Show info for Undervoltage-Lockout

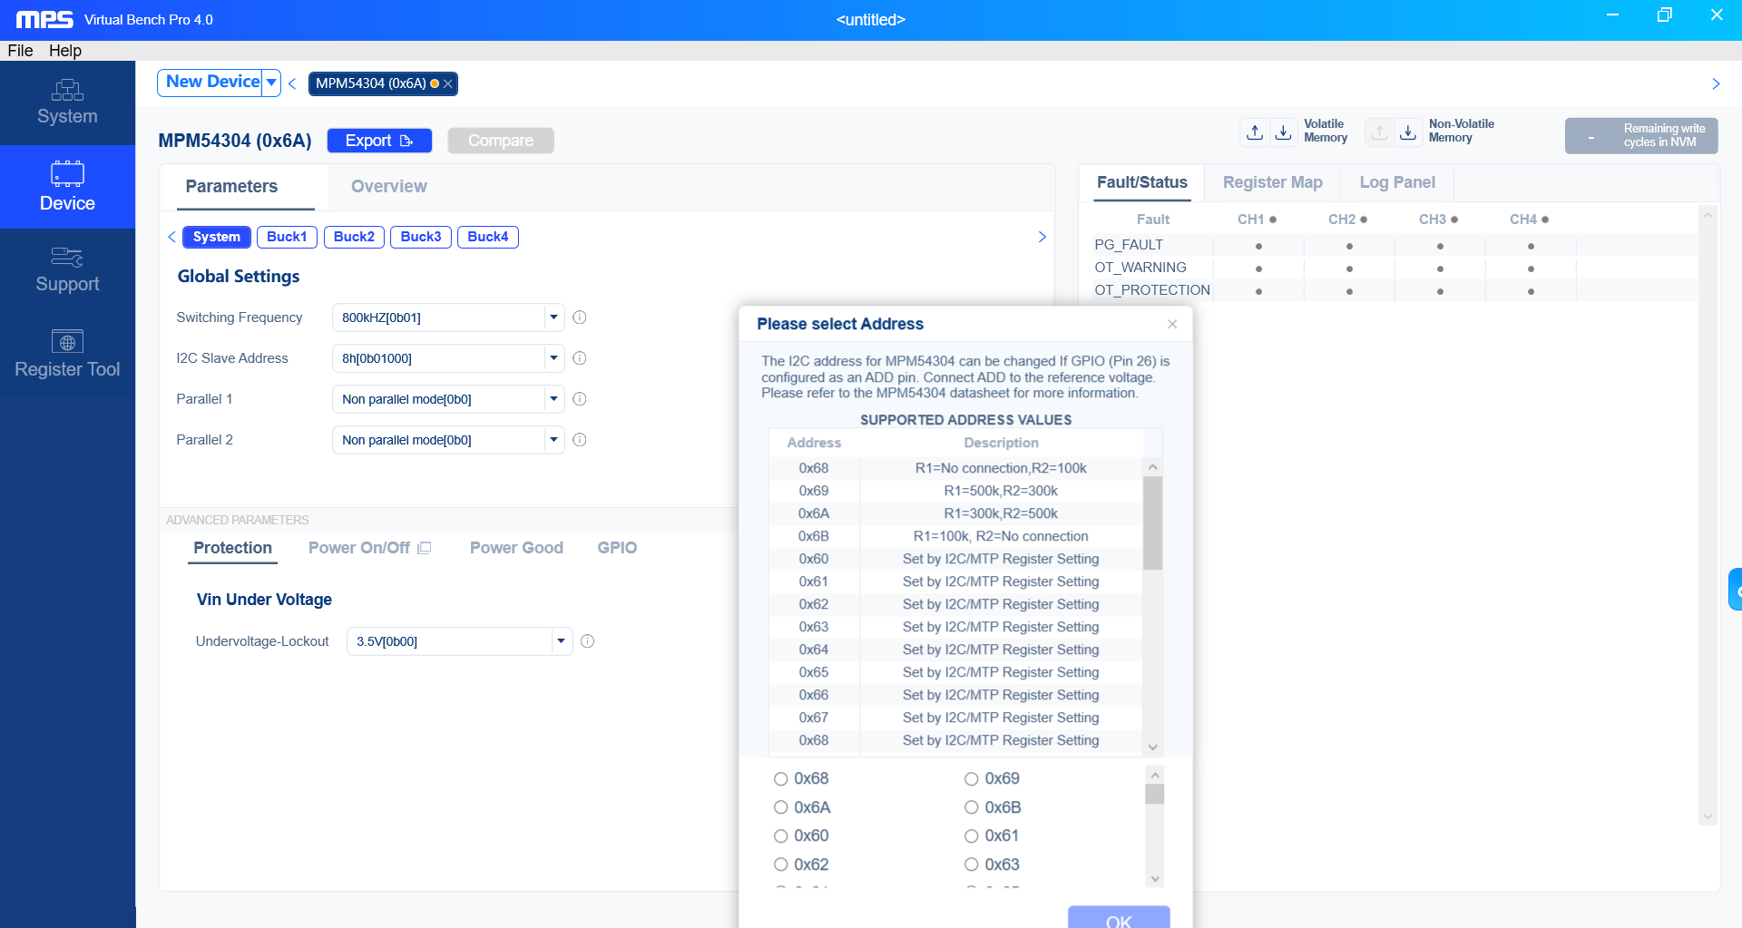coord(587,641)
